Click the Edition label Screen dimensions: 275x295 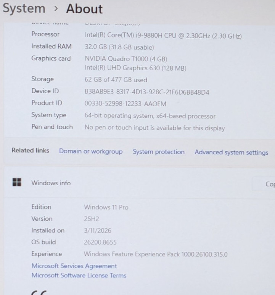[x=41, y=207]
